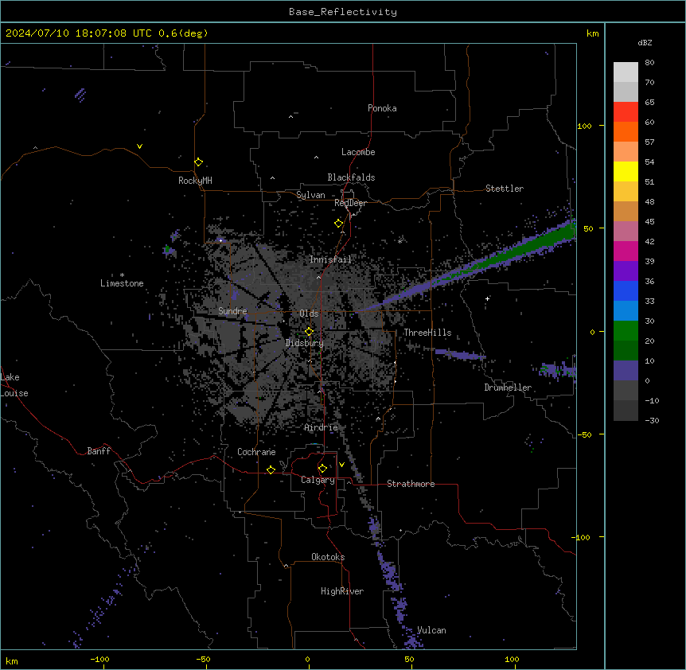Click the Lake Louise label
This screenshot has width=686, height=670.
14,385
